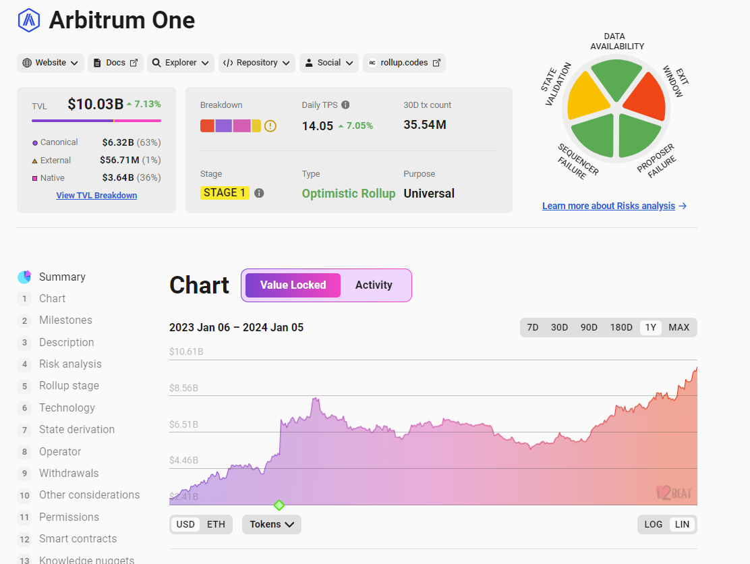The image size is (750, 564).
Task: Click the External triangle legend icon
Action: (x=34, y=161)
